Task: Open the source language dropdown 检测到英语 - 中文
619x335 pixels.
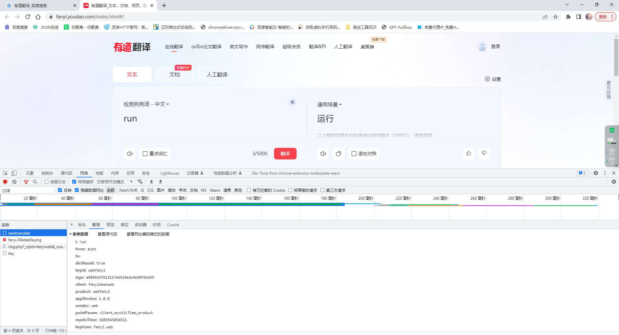Action: pos(146,104)
